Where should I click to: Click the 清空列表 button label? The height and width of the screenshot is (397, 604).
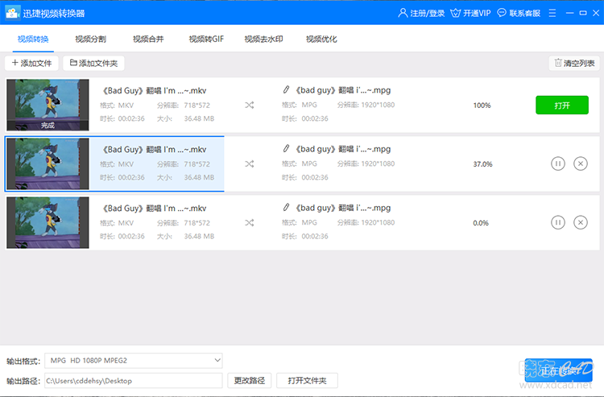click(579, 63)
